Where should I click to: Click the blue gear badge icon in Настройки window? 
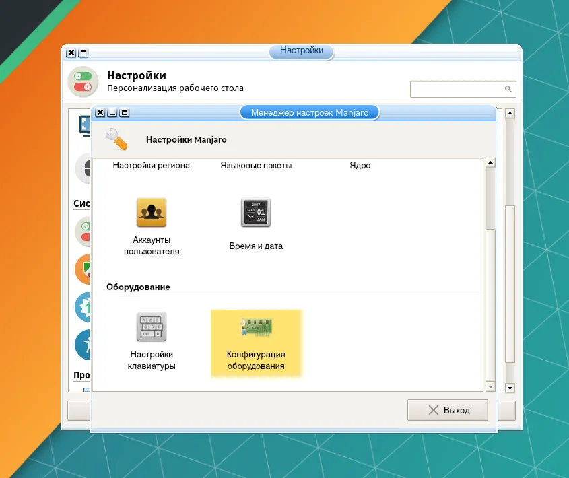point(83,307)
